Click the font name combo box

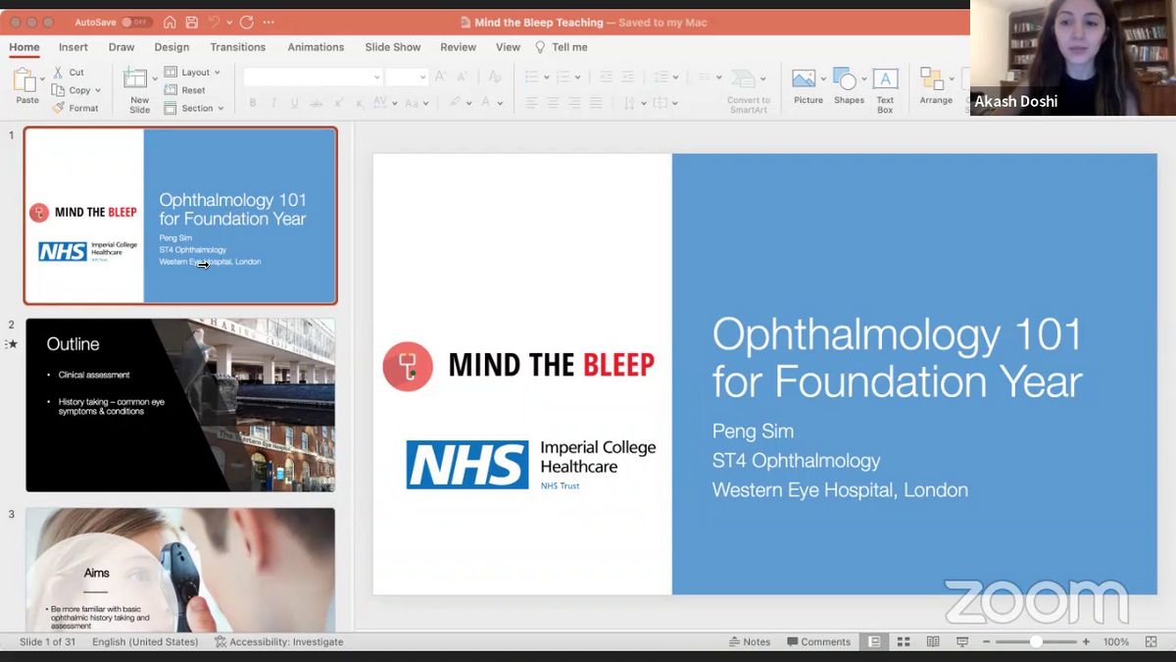(313, 77)
